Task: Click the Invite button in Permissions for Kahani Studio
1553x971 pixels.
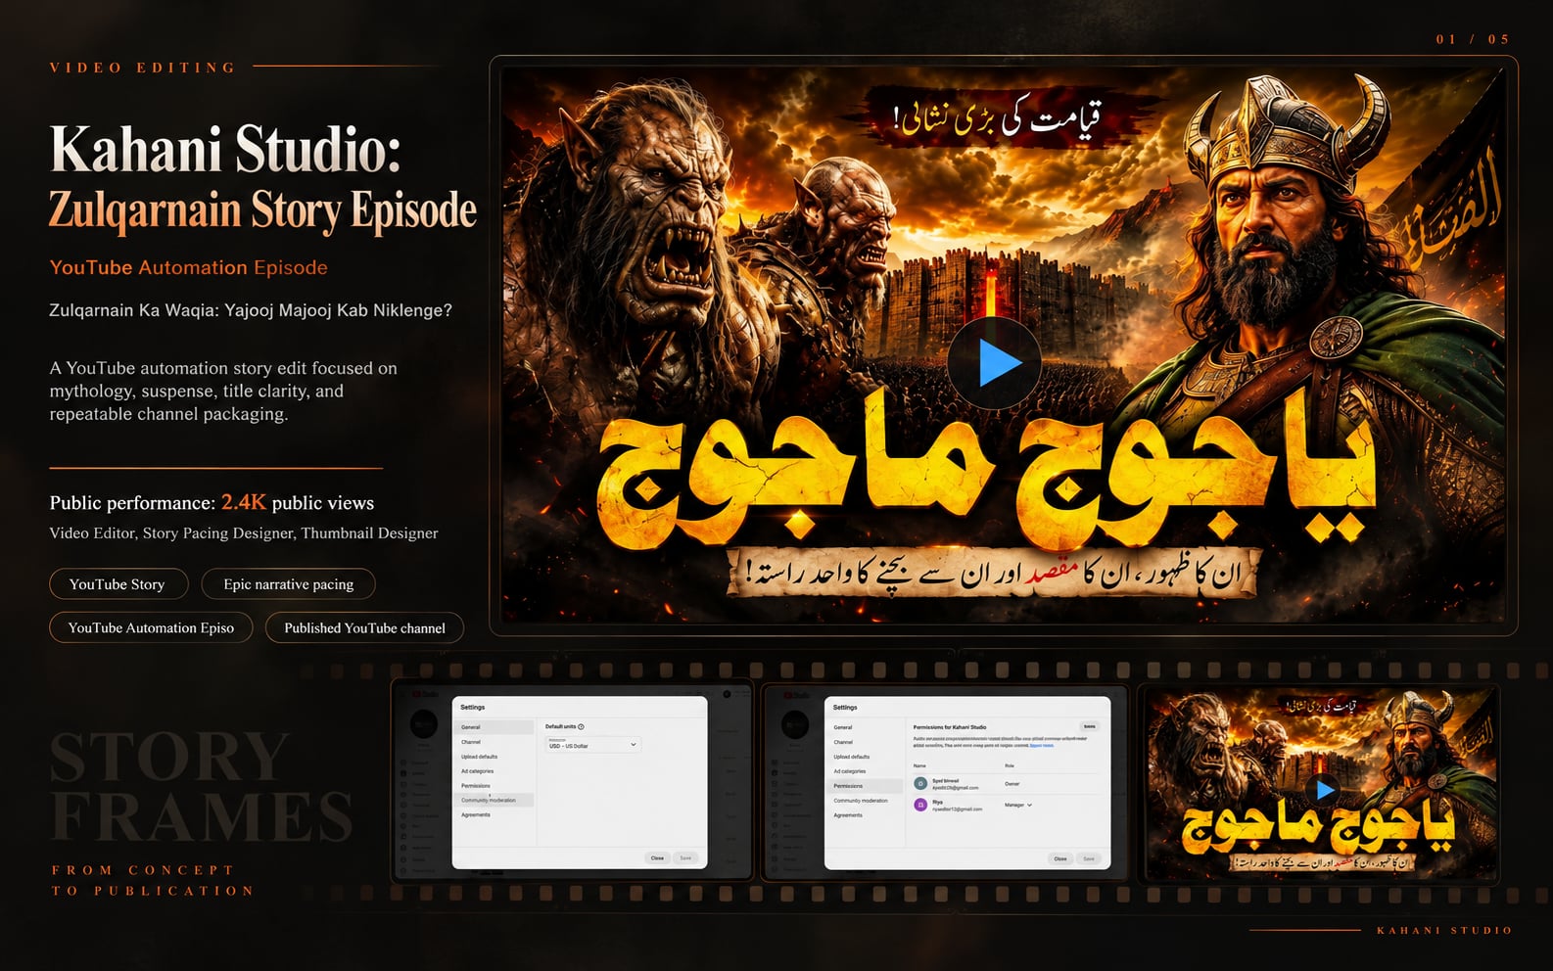Action: click(x=1089, y=726)
